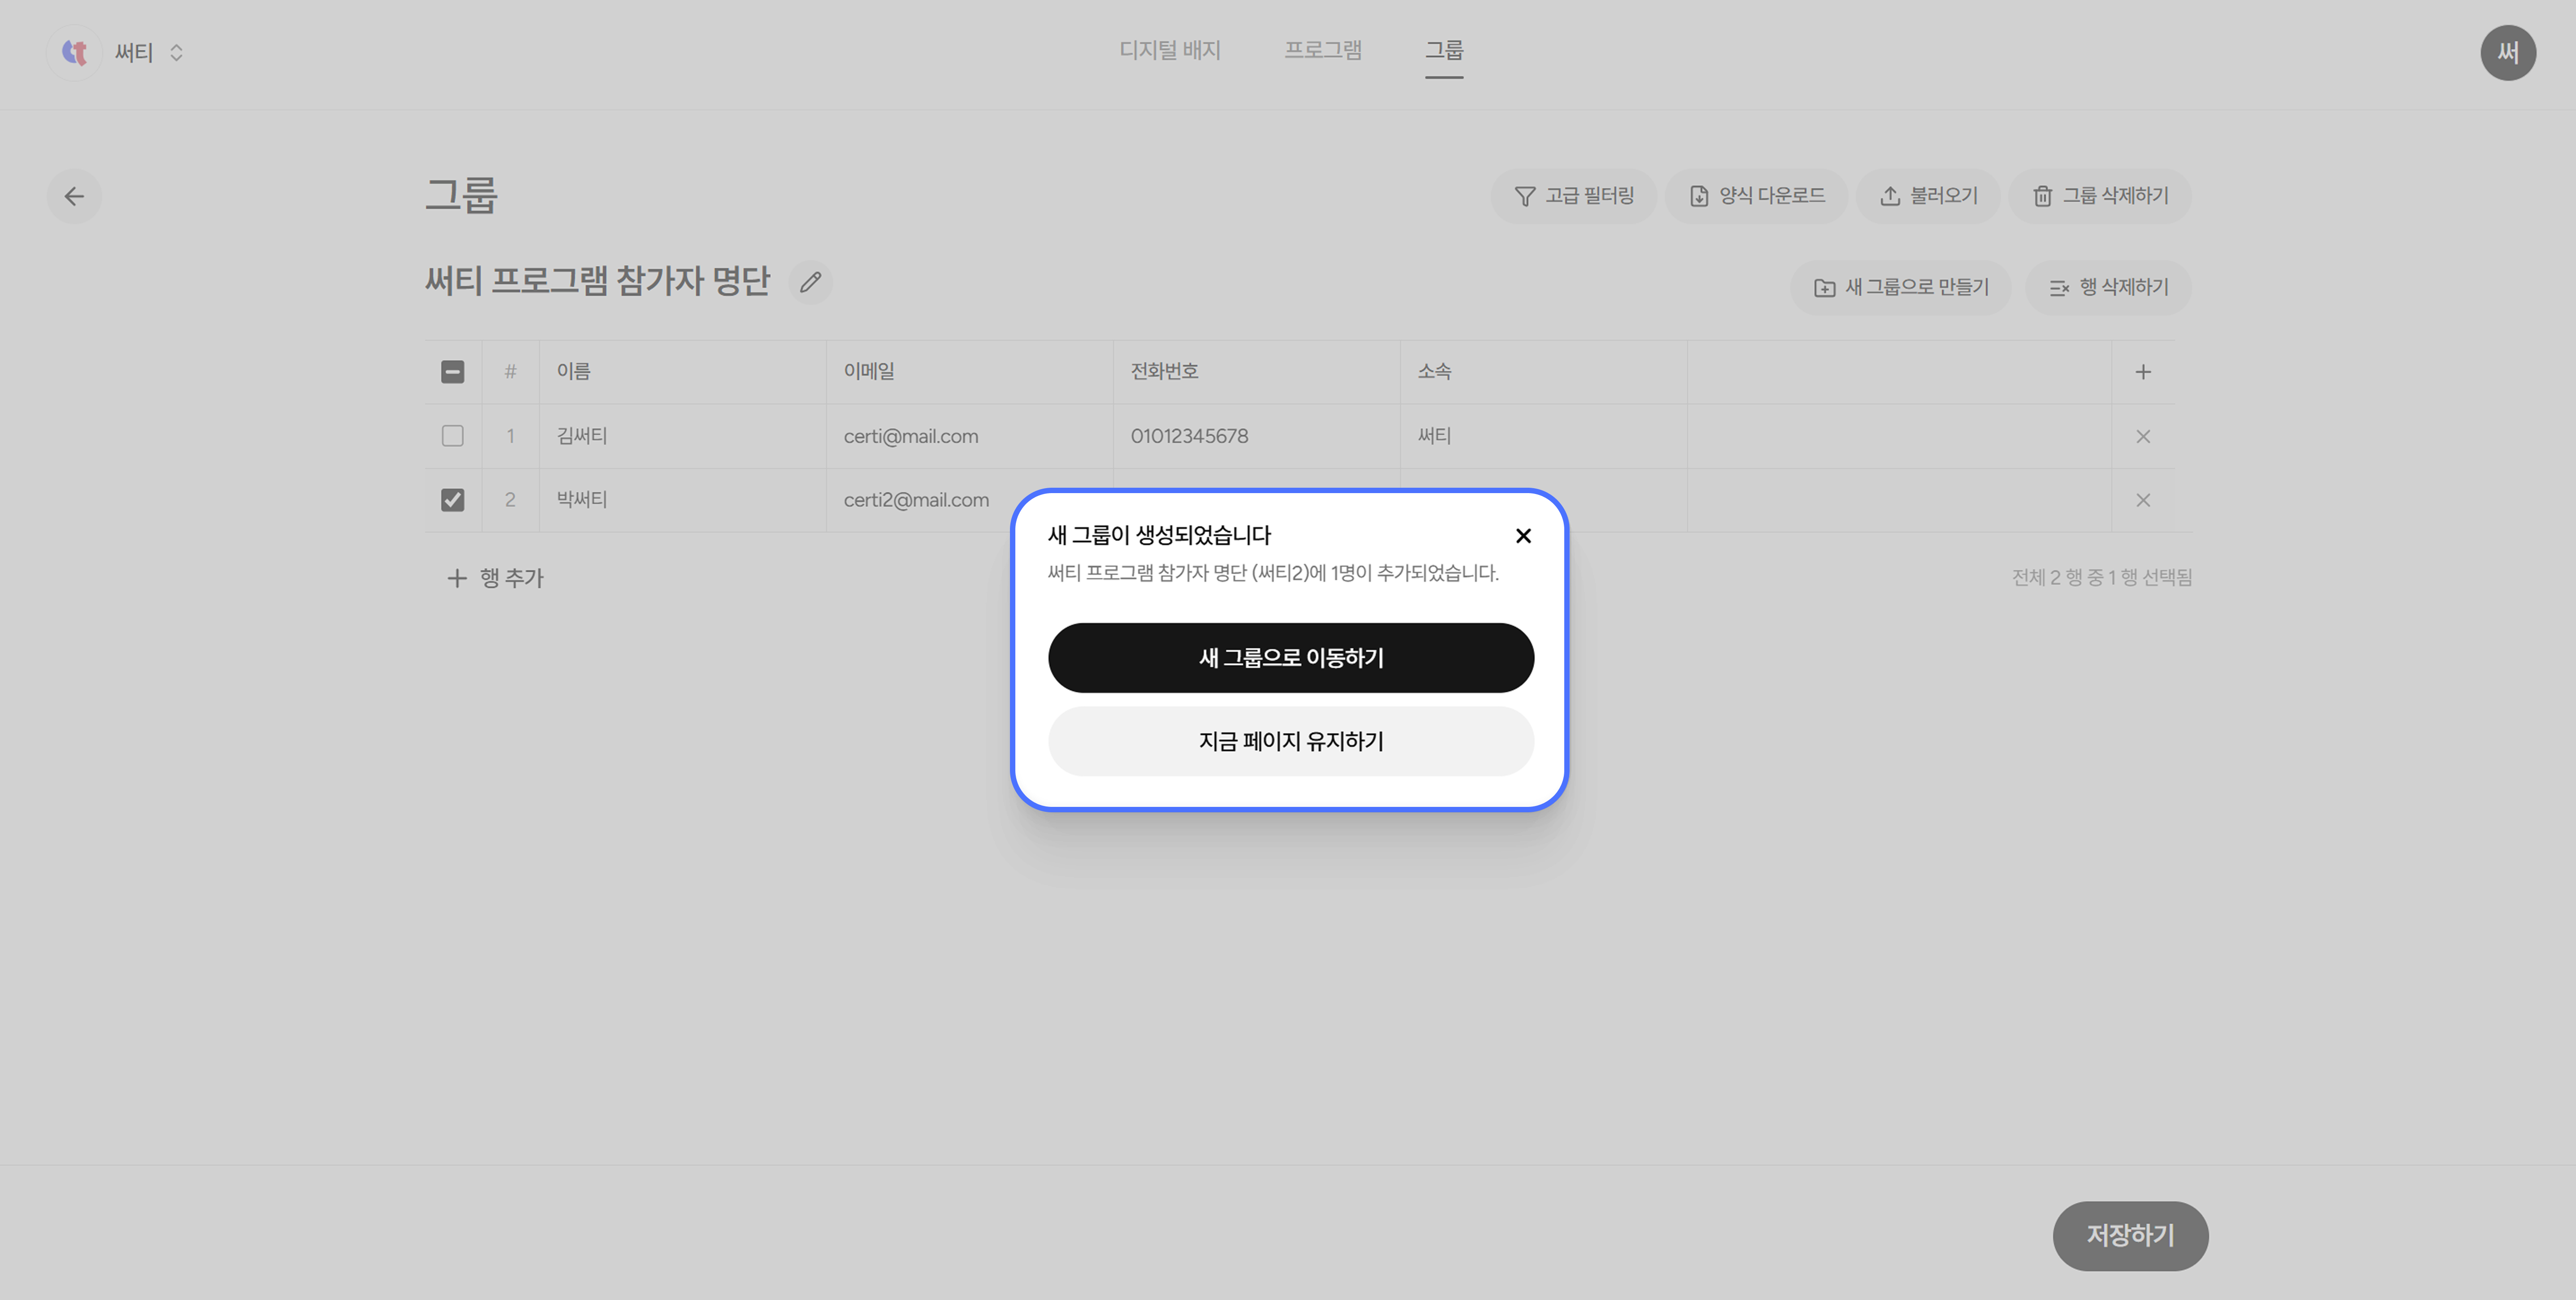
Task: Select the certi@mail.com email cell
Action: point(969,436)
